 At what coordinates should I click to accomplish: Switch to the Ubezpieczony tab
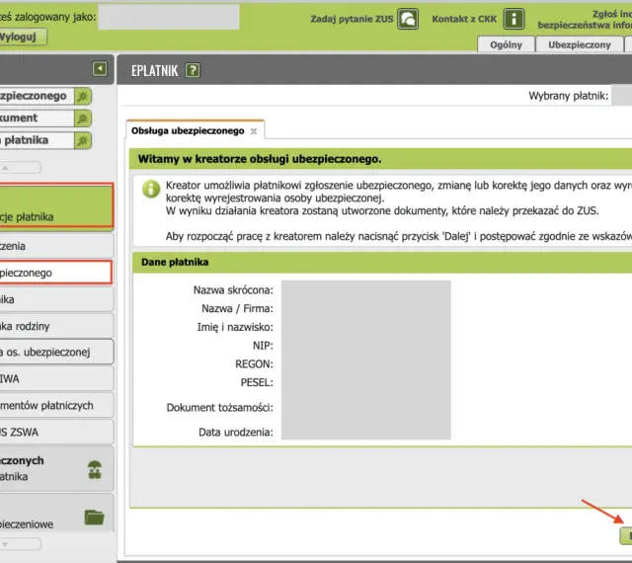pos(580,44)
